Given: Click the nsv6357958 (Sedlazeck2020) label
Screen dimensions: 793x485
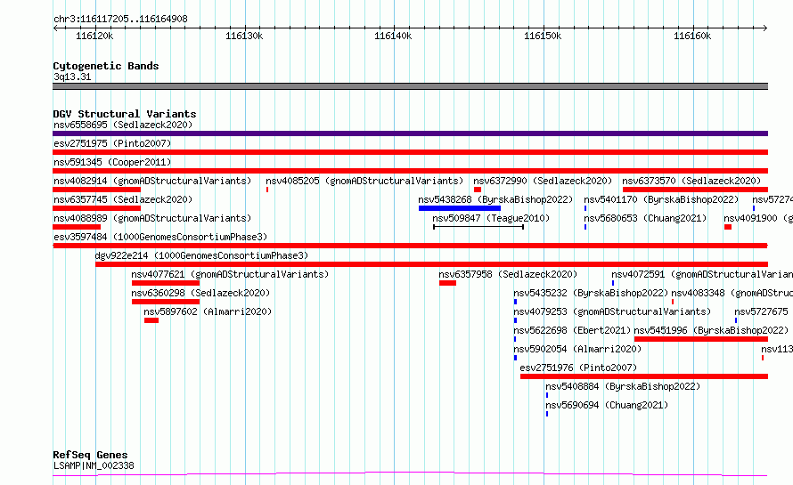Looking at the screenshot, I should 508,274.
